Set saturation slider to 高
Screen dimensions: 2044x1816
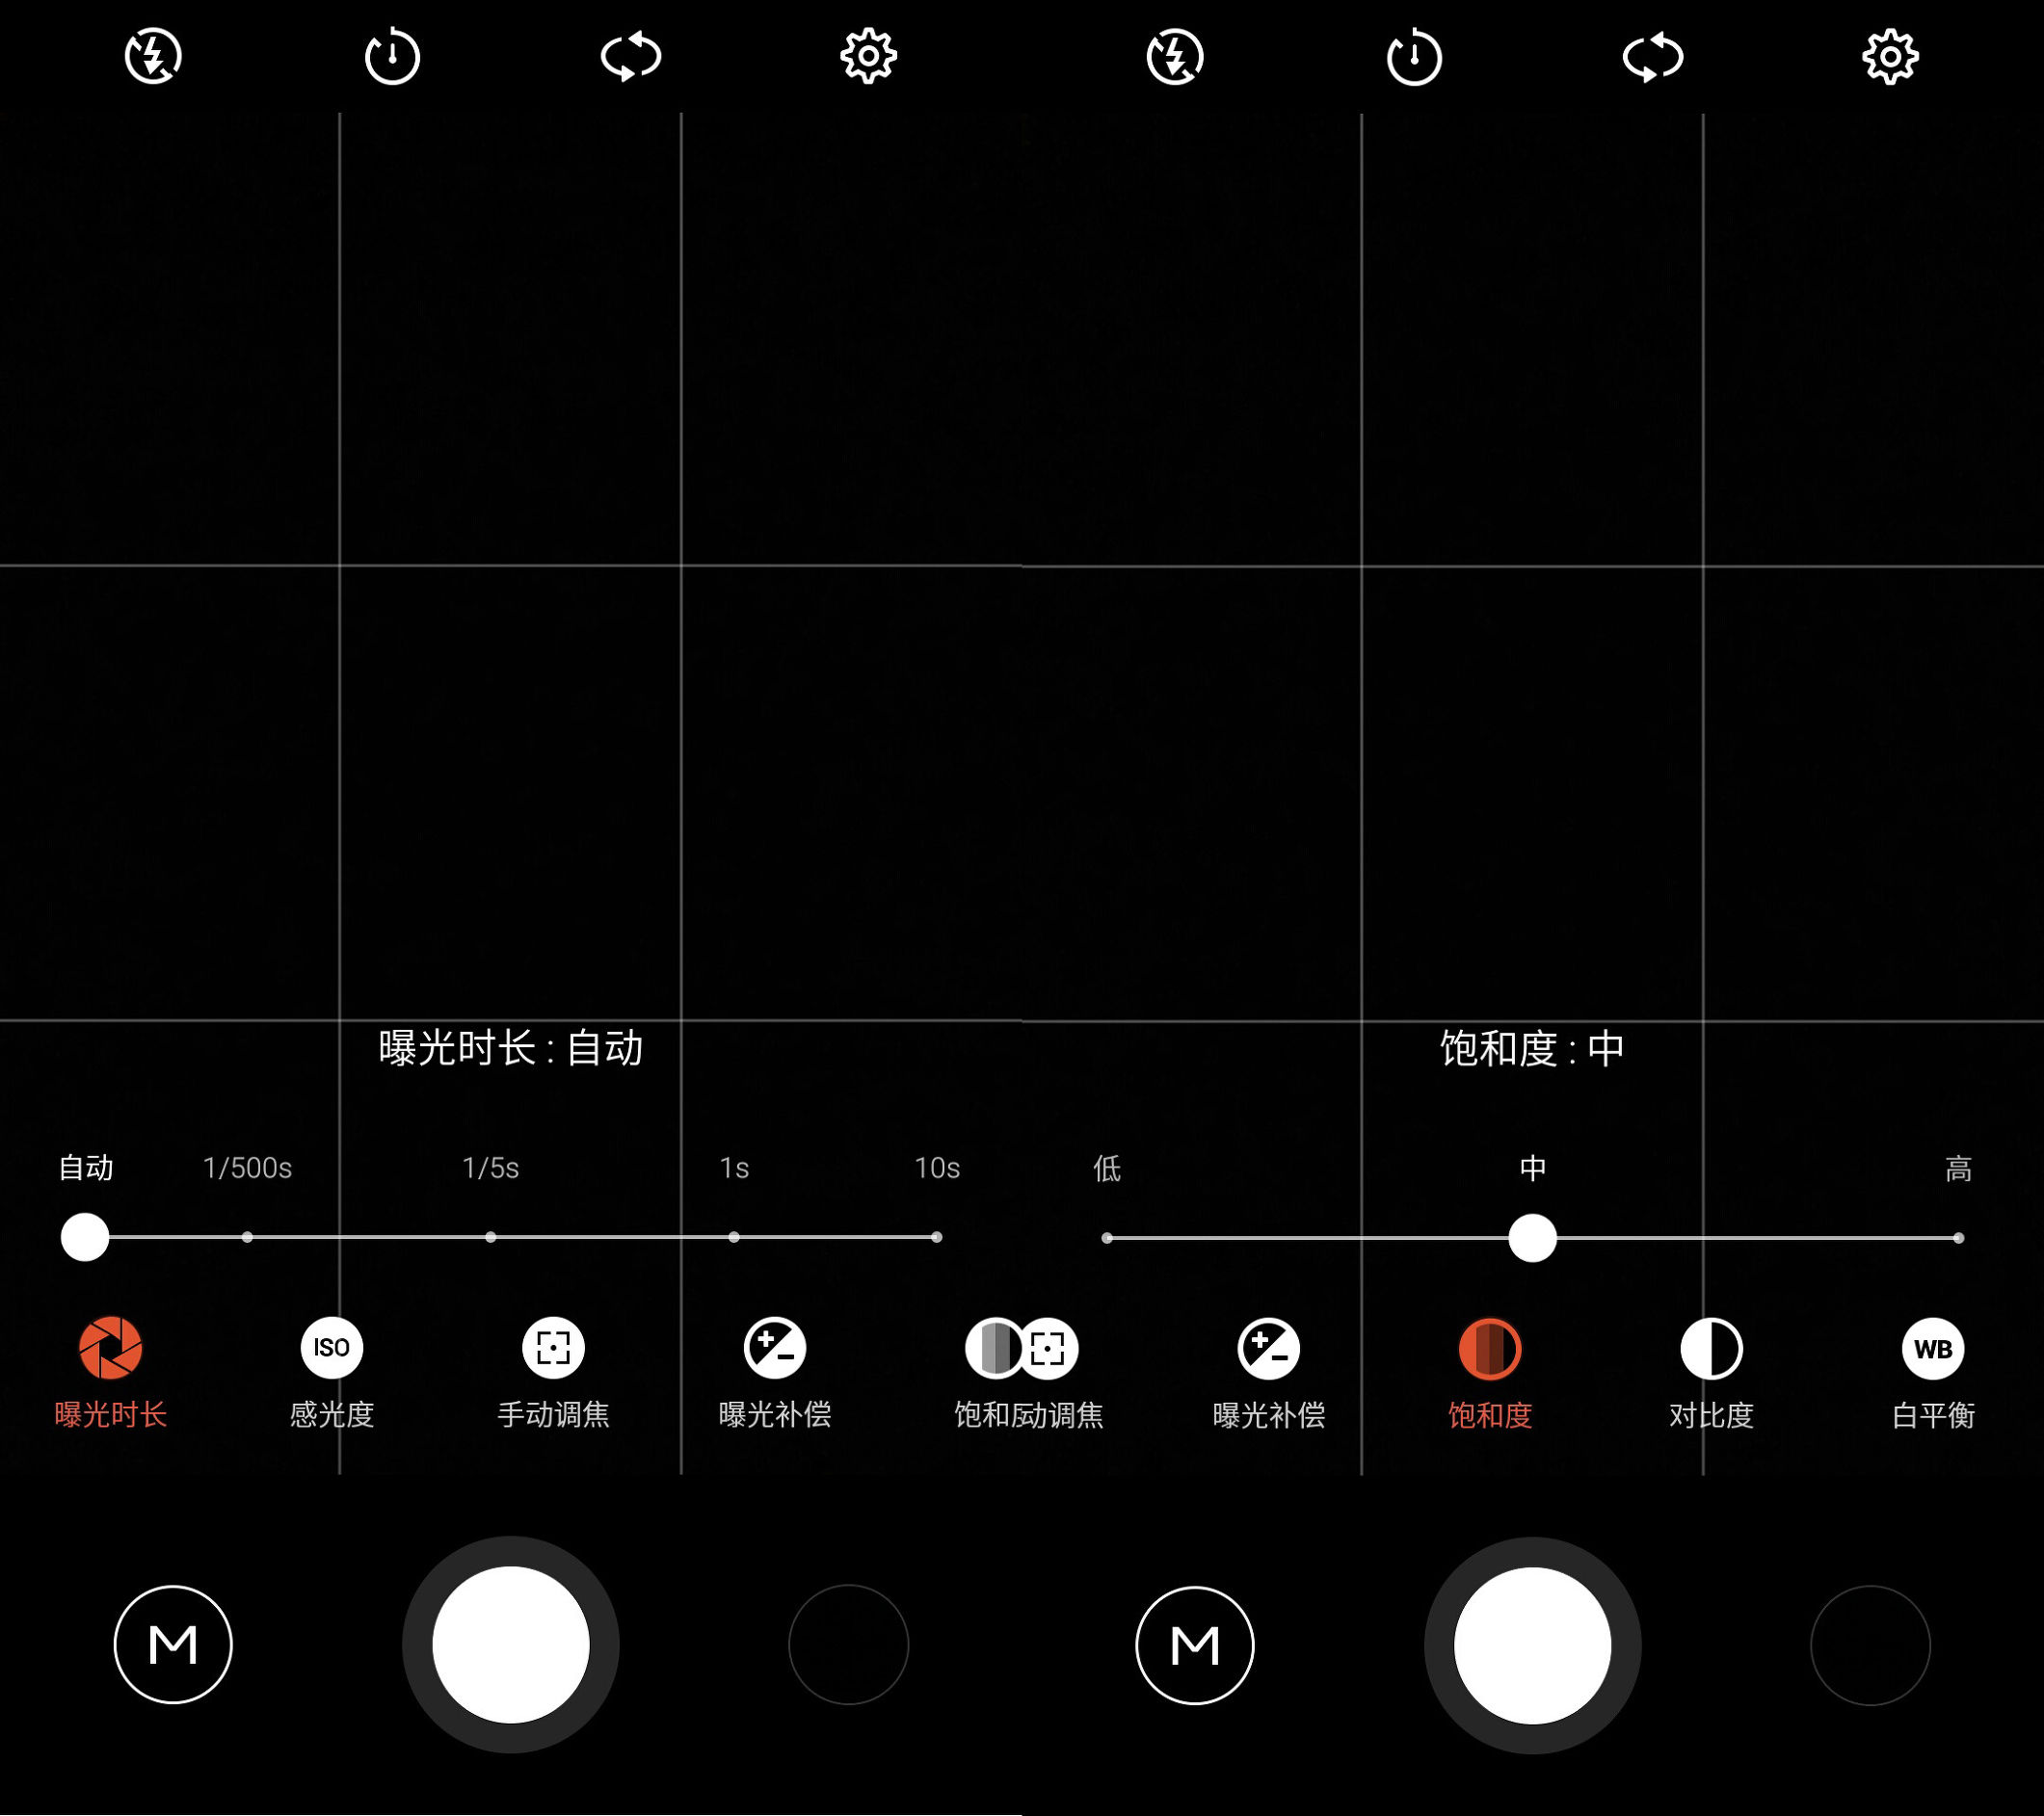(x=1958, y=1238)
